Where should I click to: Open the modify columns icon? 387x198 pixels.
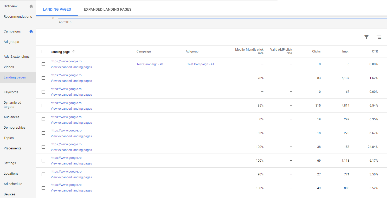tap(379, 37)
